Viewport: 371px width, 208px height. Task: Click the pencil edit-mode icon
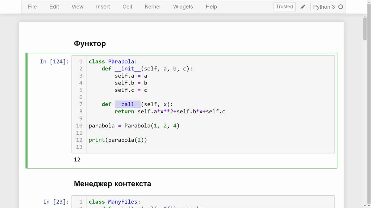[303, 7]
